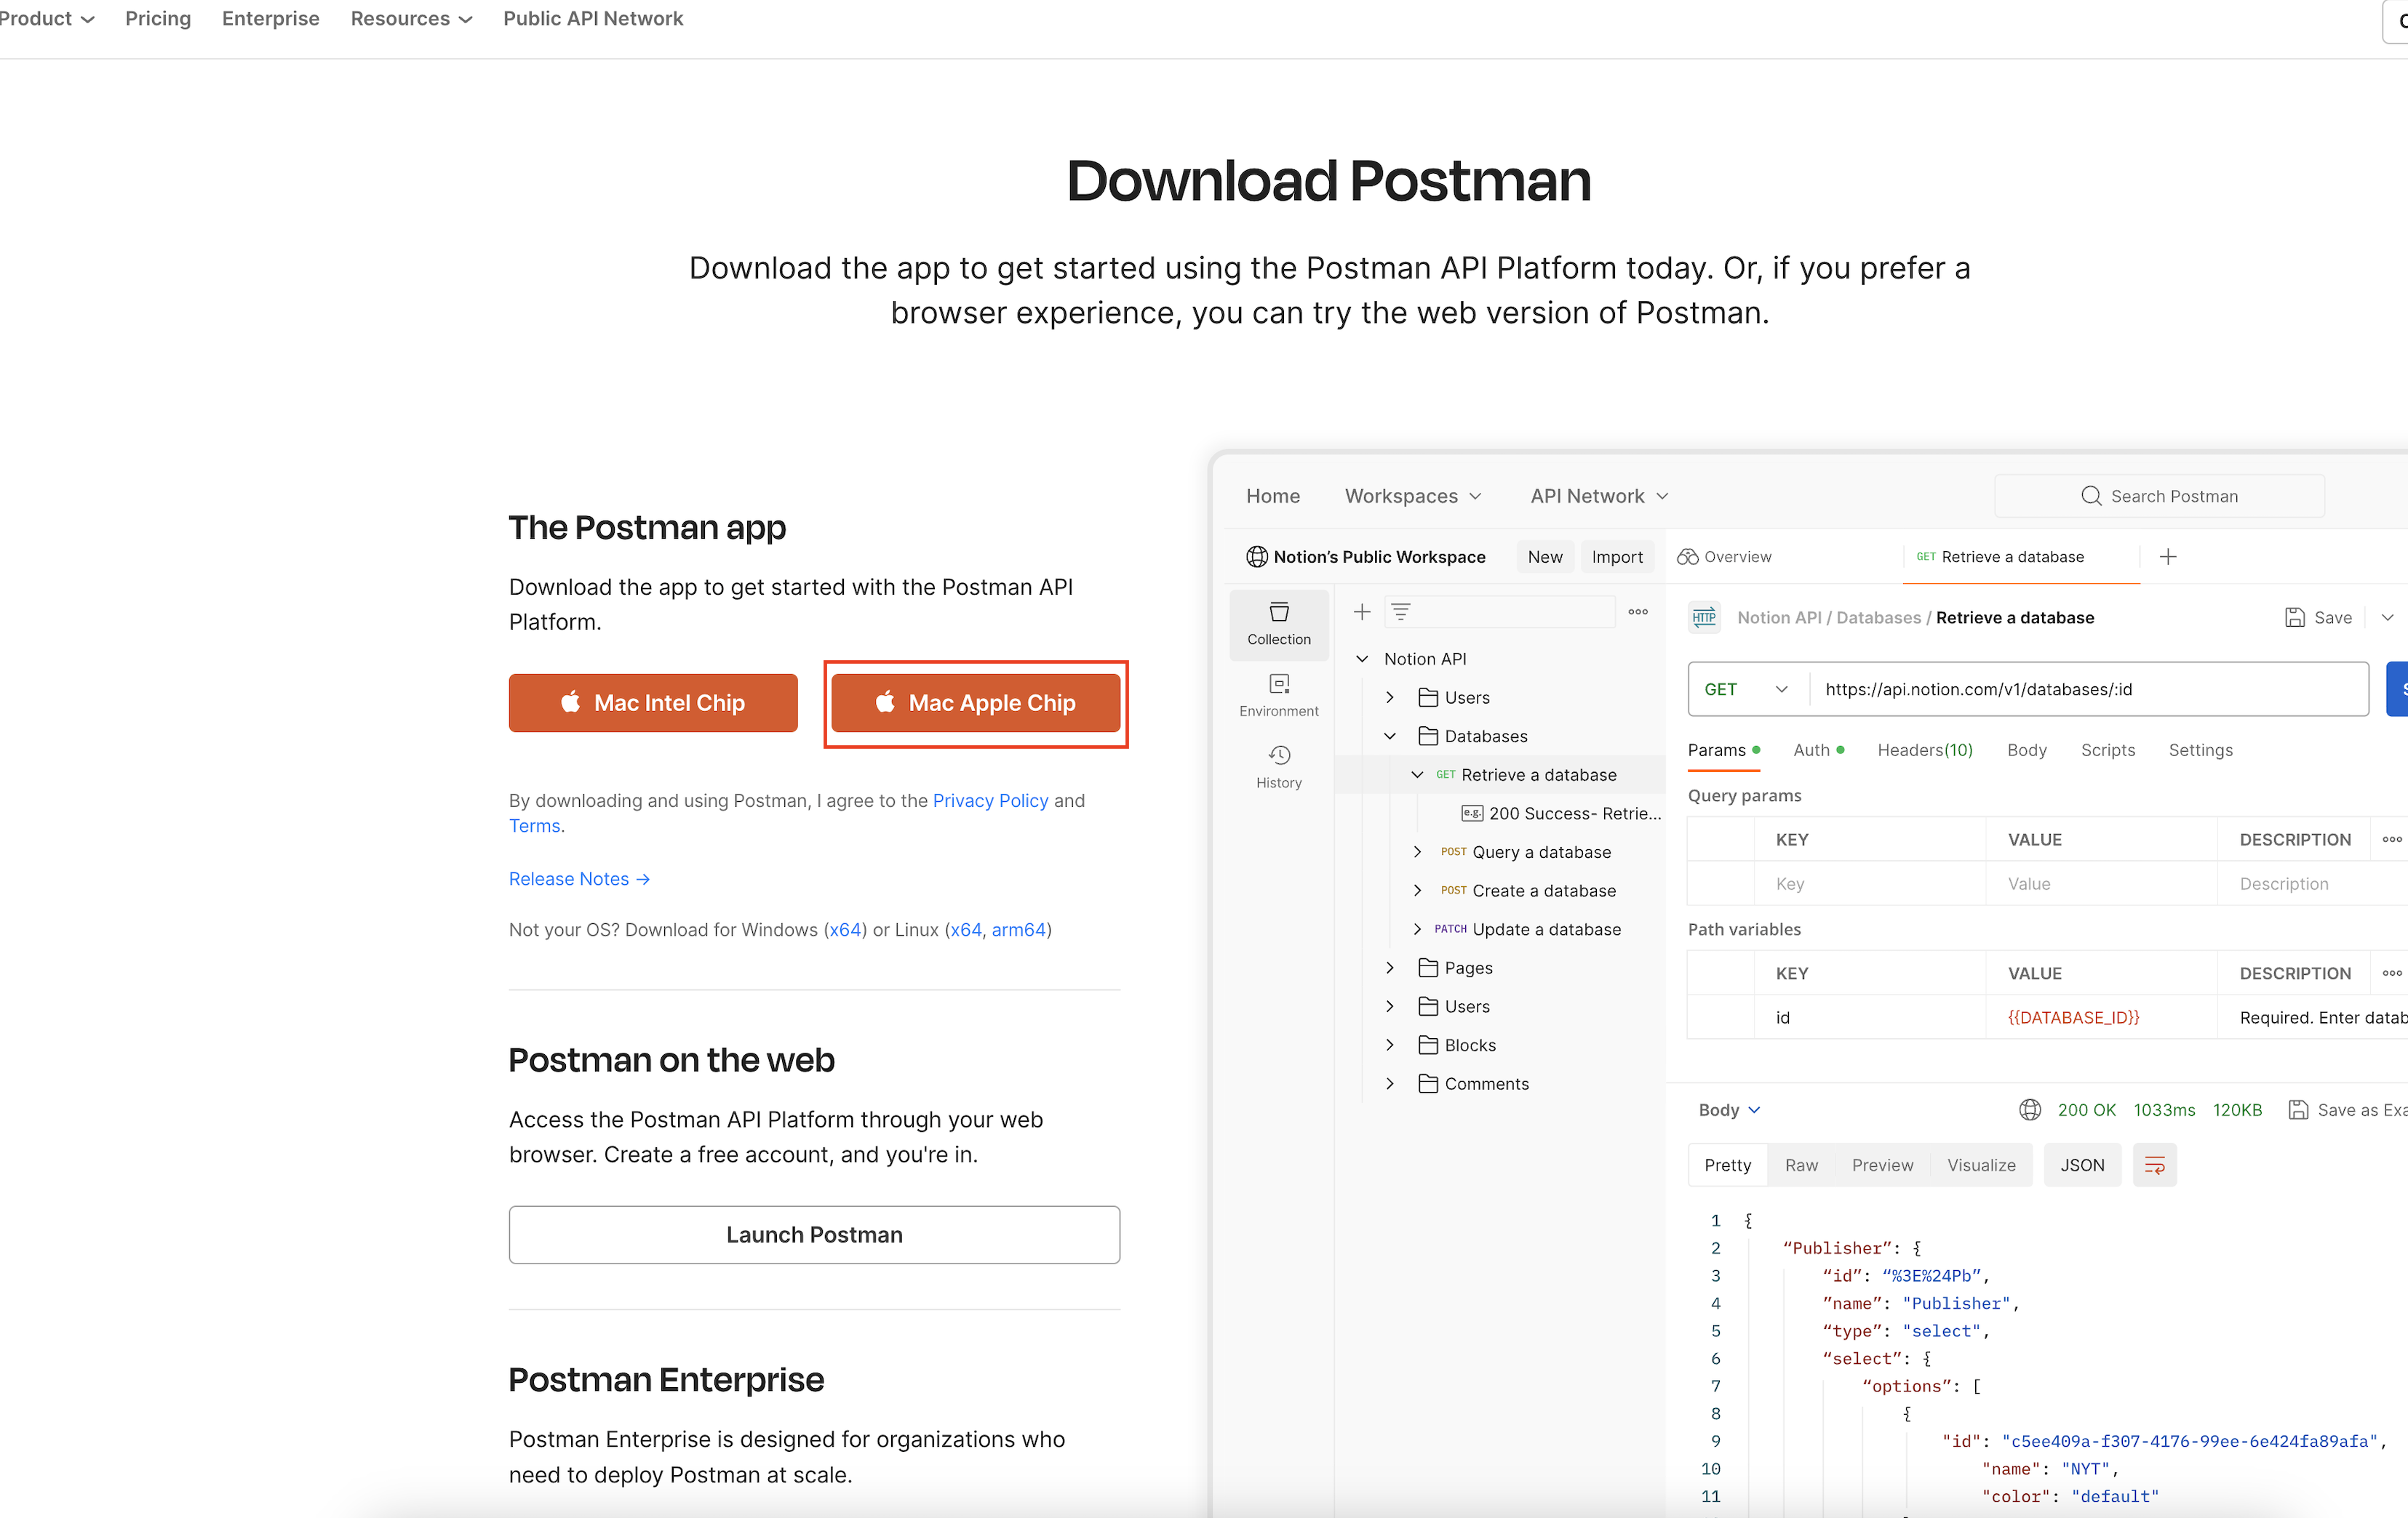Click the New button in workspace
The image size is (2408, 1518).
click(1544, 557)
